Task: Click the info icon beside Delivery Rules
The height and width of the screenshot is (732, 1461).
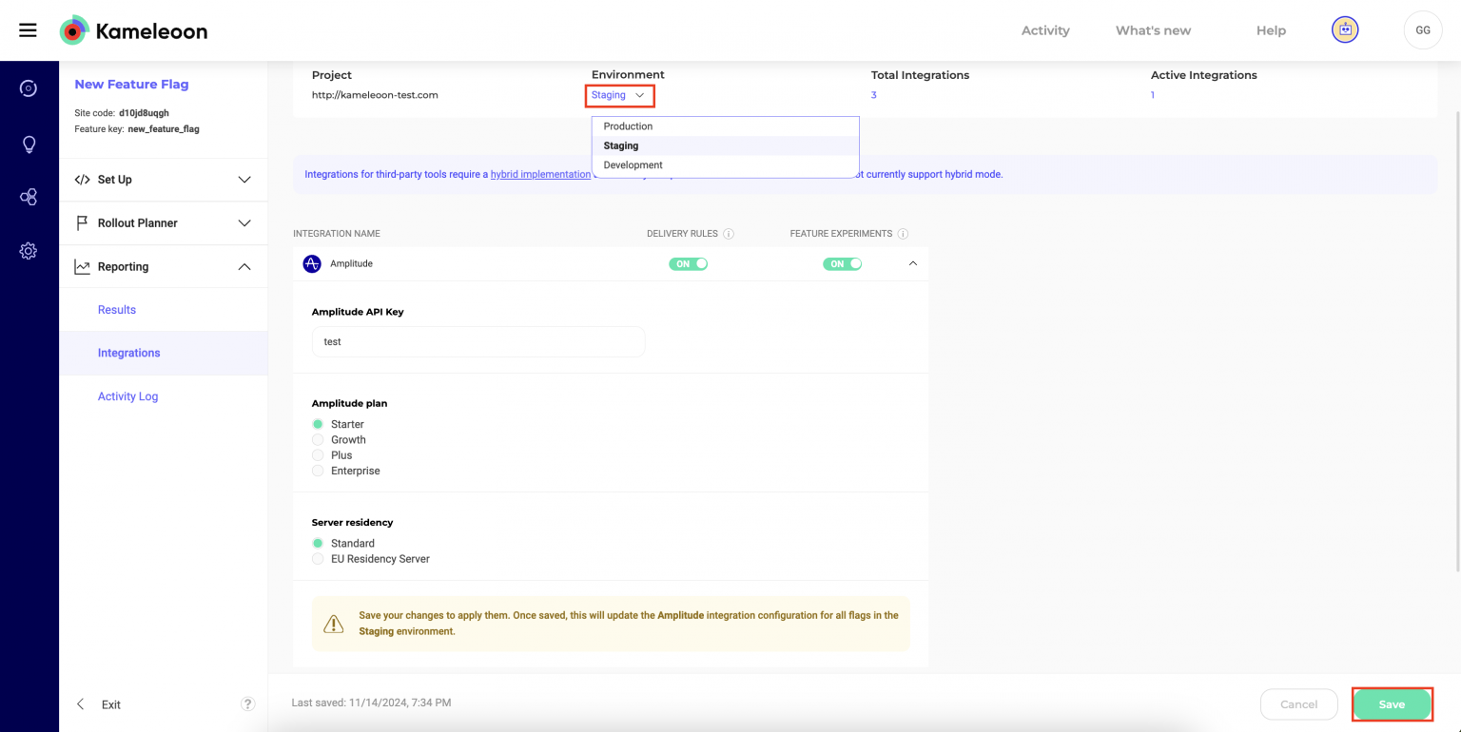Action: (729, 234)
